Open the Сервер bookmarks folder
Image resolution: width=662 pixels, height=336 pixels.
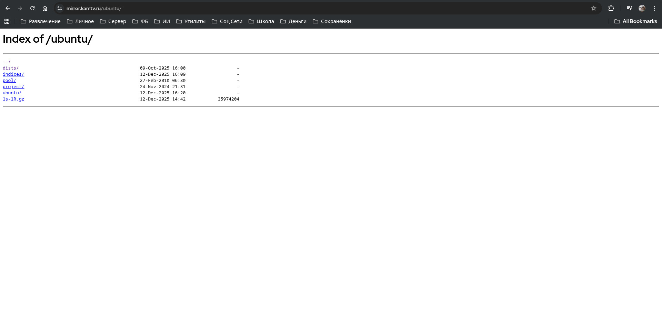click(x=113, y=21)
